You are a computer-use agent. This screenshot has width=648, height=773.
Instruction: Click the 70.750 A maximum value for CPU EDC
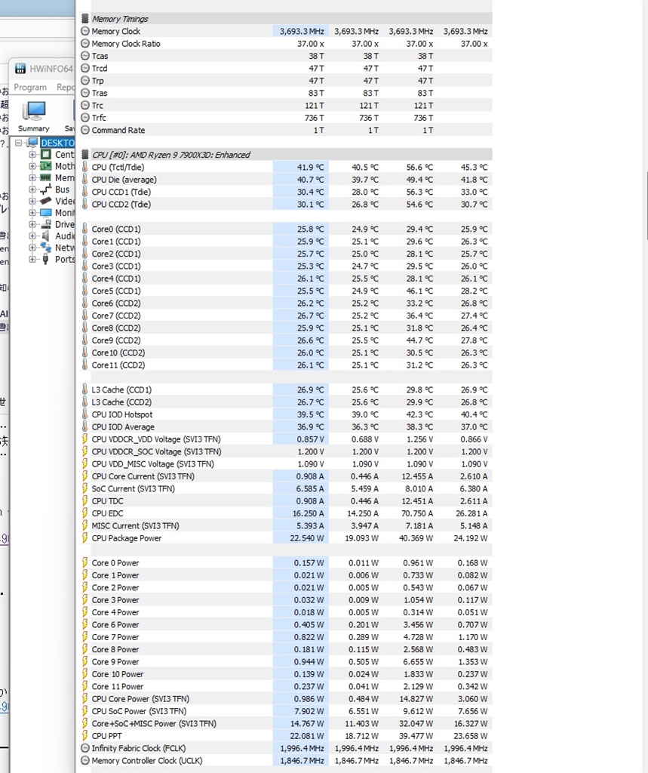(417, 513)
